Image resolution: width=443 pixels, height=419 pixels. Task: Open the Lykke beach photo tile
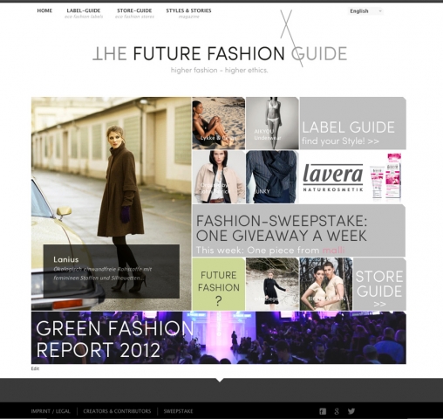point(218,123)
